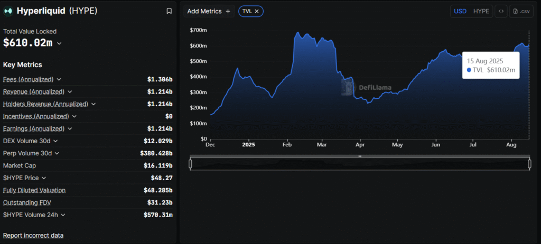Bookmark Hyperliquid with the bookmark icon
The image size is (541, 244).
coord(169,11)
